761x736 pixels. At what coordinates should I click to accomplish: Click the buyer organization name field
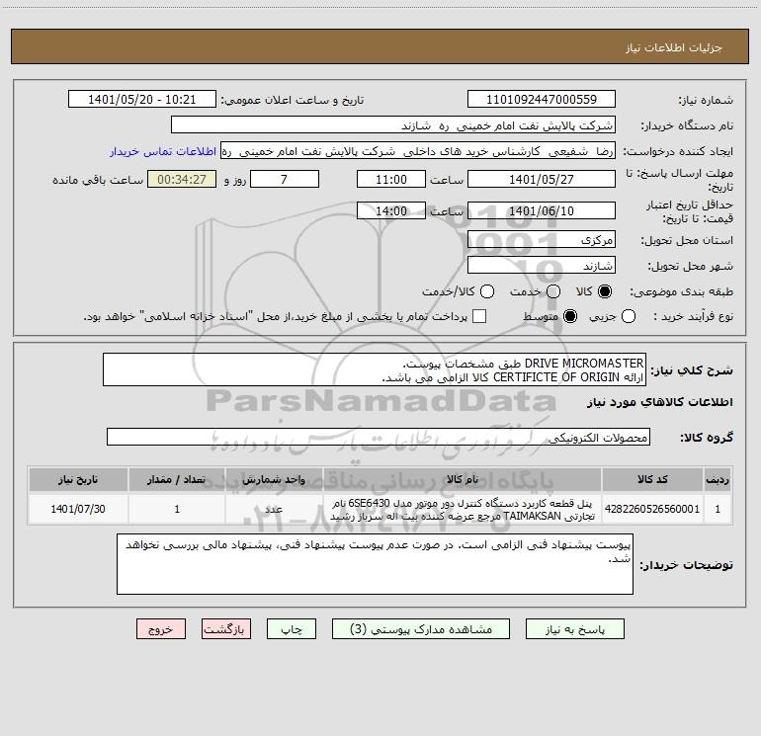393,124
